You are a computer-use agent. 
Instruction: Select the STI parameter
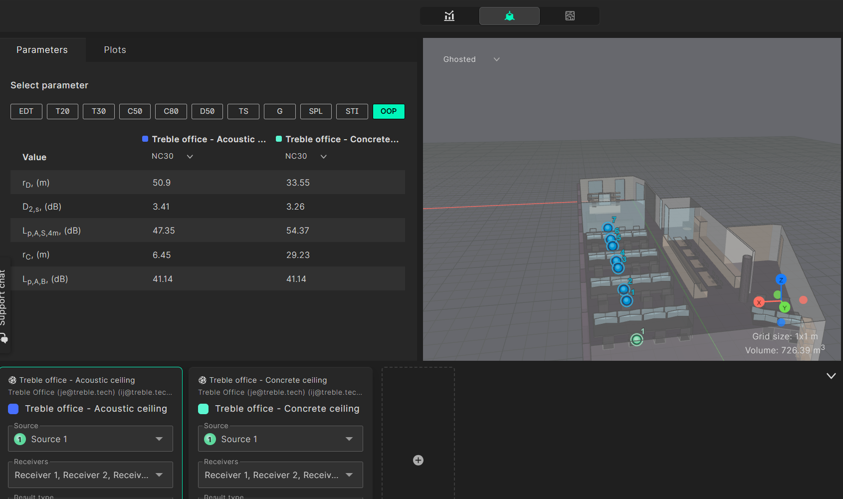point(352,111)
